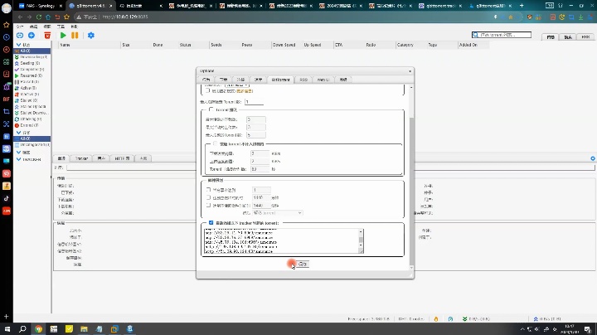Open the Tracker tab in details panel
597x335 pixels.
tap(81, 158)
